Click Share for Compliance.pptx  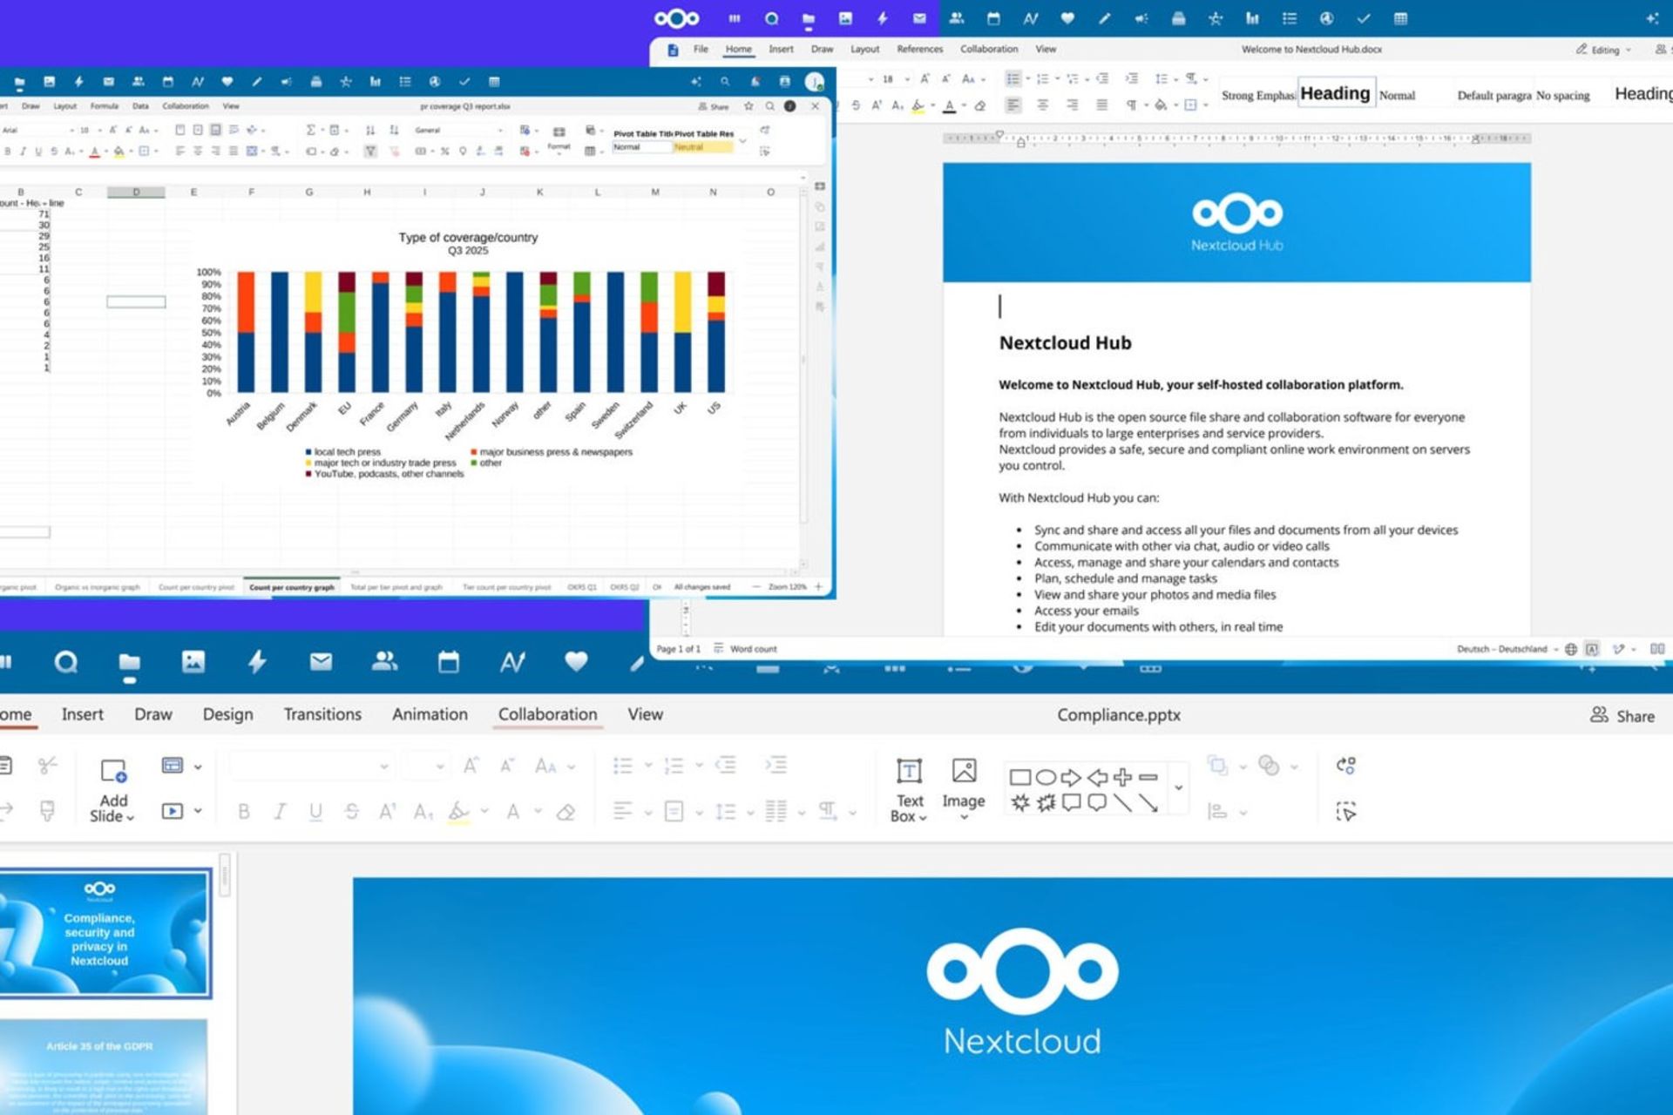[x=1622, y=716]
